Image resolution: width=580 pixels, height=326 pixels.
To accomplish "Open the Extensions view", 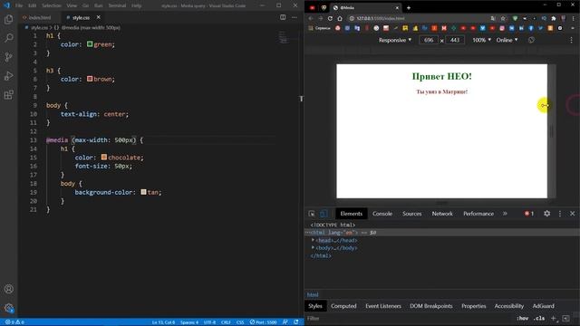I will pyautogui.click(x=8, y=94).
